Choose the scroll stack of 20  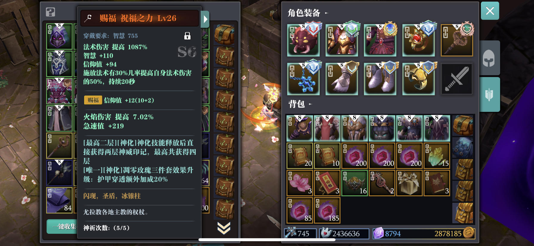pos(300,156)
